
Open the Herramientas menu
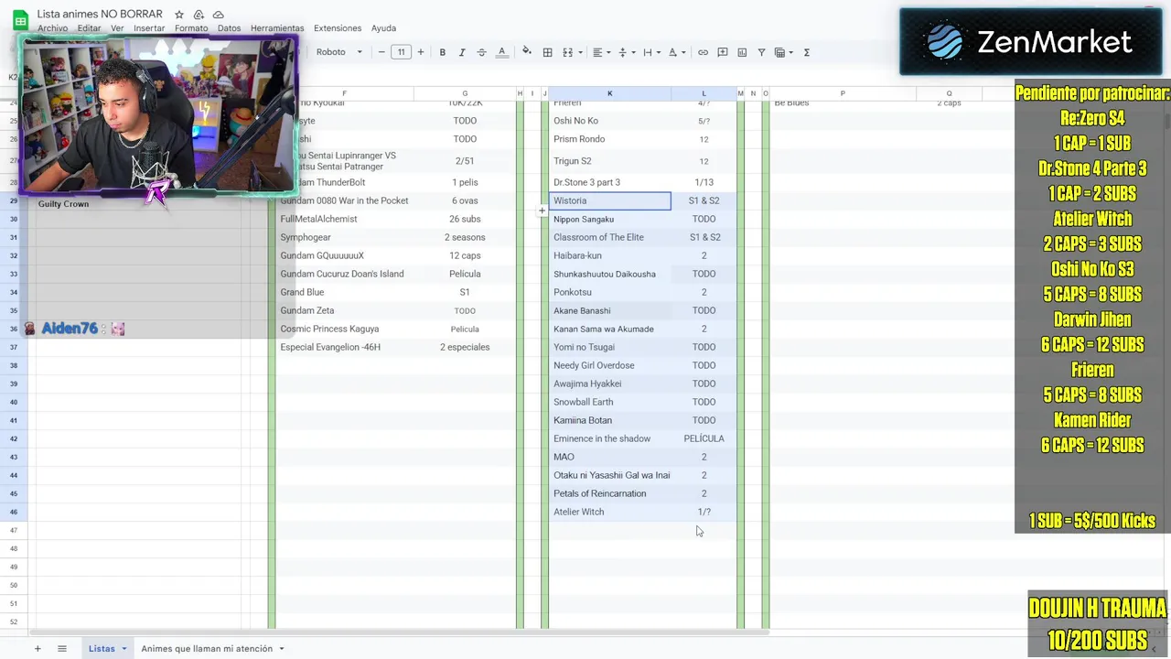(277, 28)
